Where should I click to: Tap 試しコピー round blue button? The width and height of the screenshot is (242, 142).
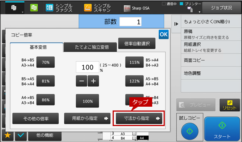(x=189, y=131)
